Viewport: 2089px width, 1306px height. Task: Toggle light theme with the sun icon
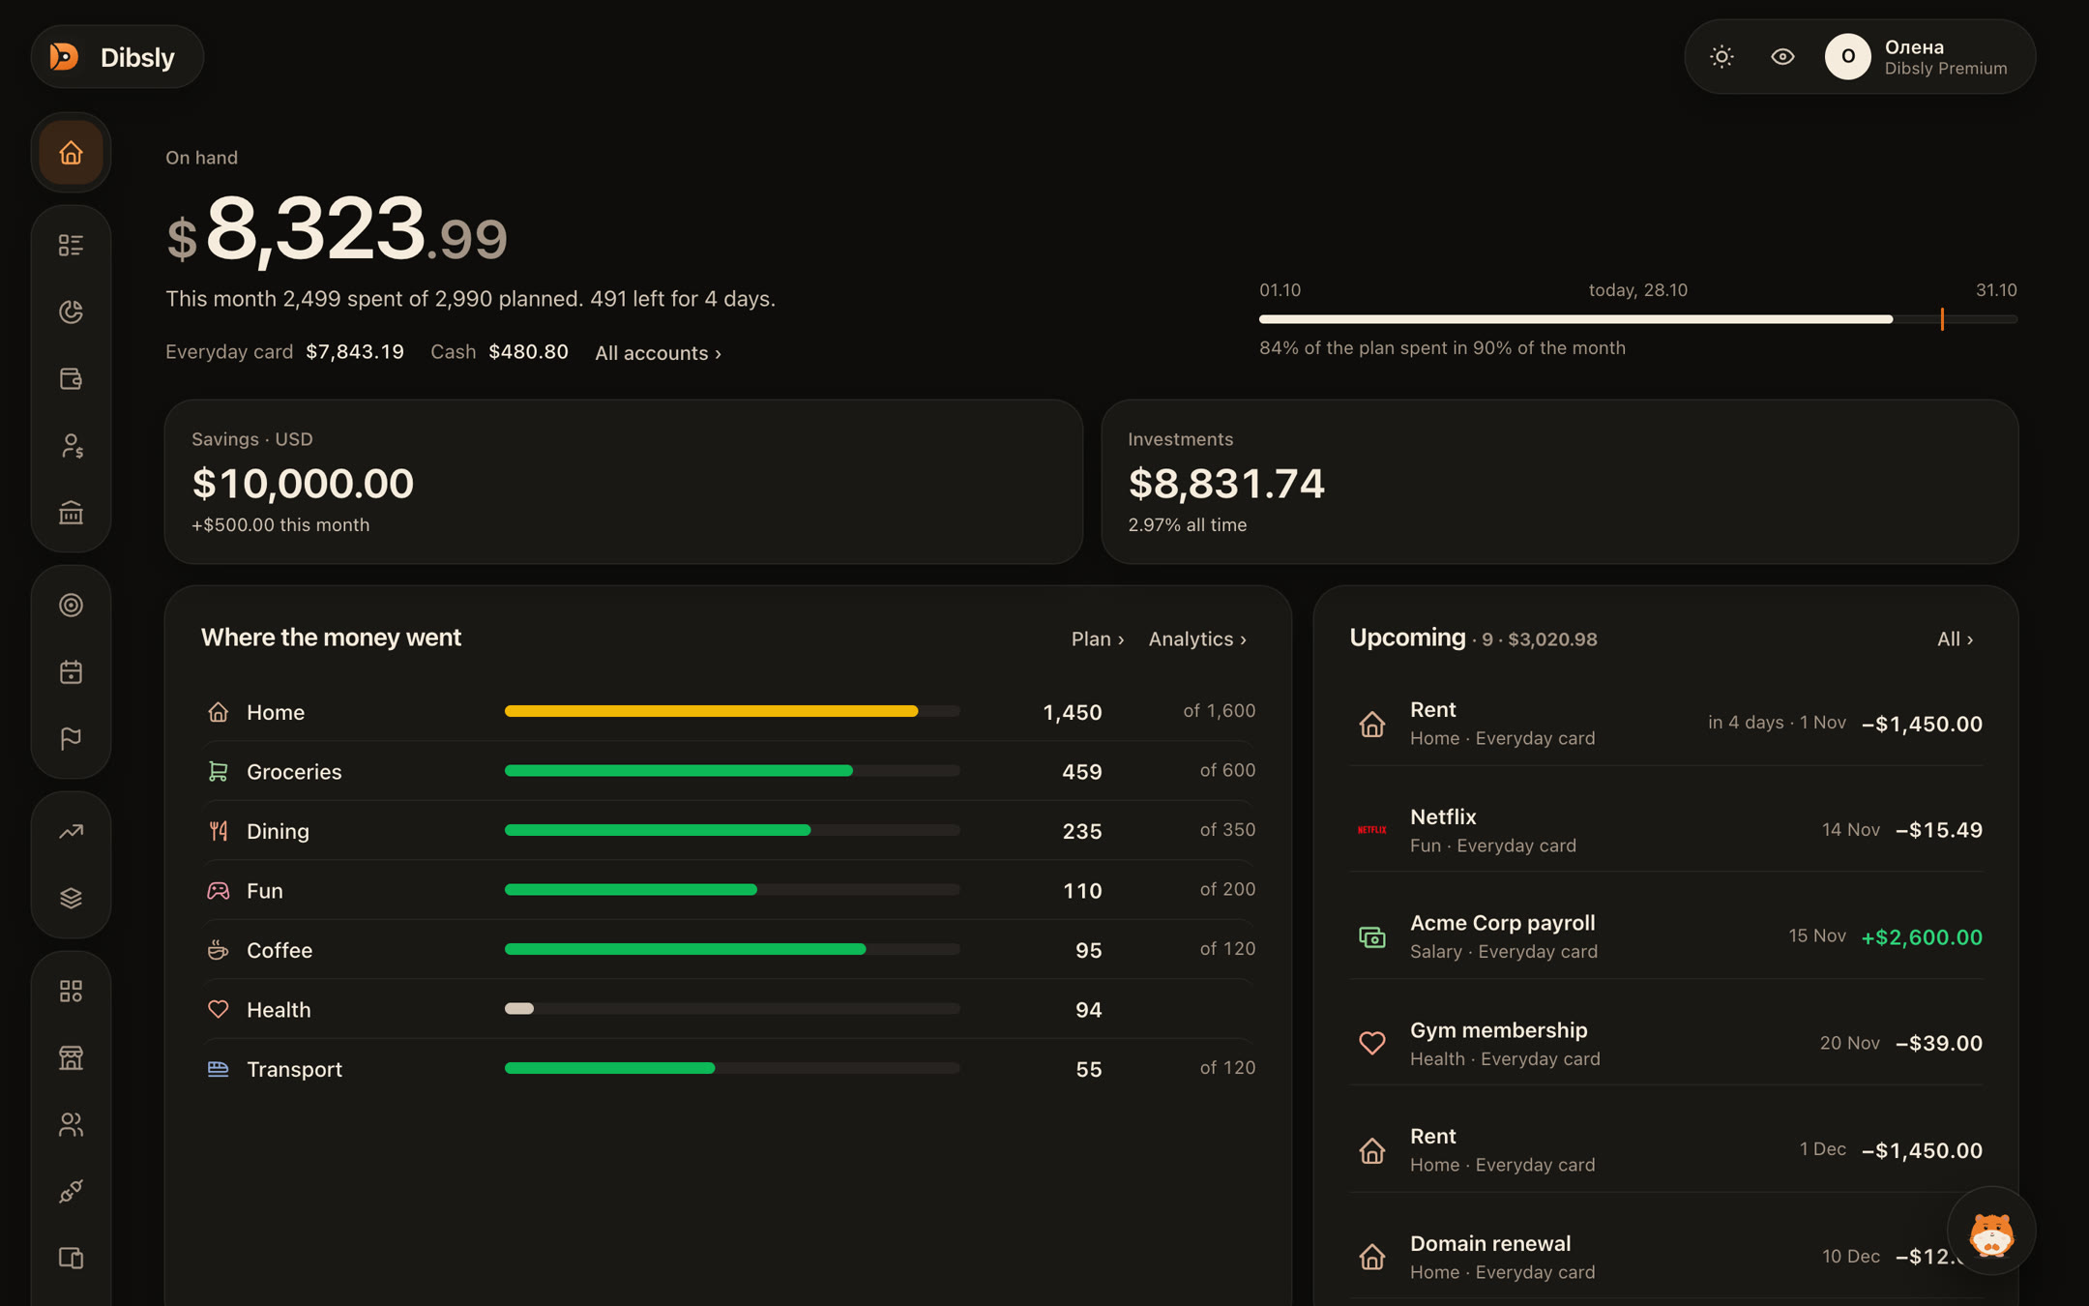coord(1721,57)
